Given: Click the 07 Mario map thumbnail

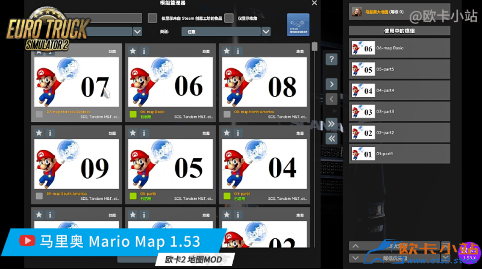Looking at the screenshot, I should tap(77, 82).
